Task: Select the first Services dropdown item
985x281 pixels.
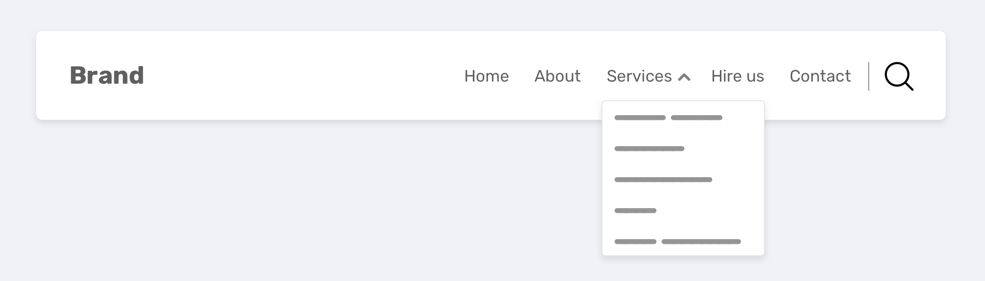Action: [x=668, y=118]
